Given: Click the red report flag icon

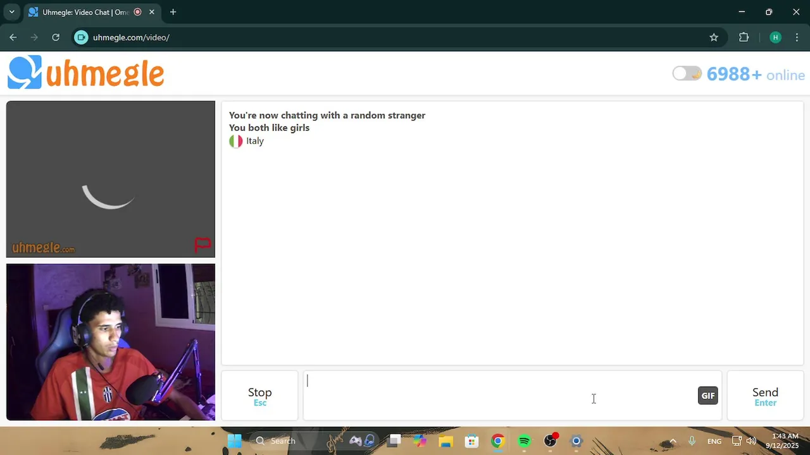Looking at the screenshot, I should [202, 244].
